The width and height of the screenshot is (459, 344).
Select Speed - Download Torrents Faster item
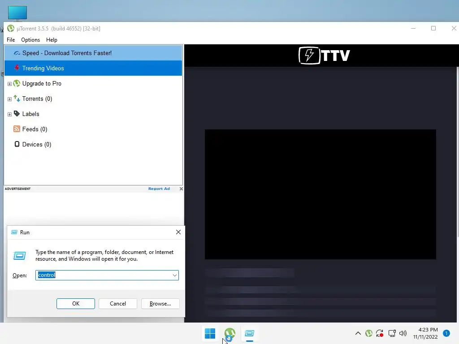(x=93, y=53)
